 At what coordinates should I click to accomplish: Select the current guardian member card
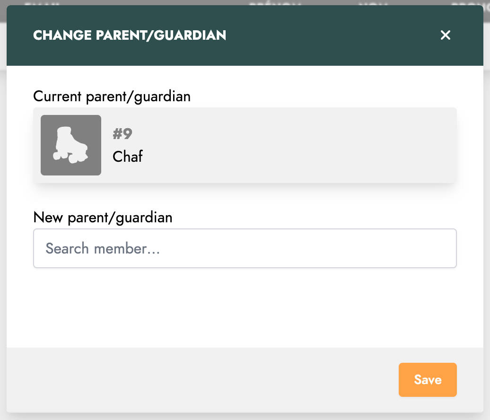[245, 145]
